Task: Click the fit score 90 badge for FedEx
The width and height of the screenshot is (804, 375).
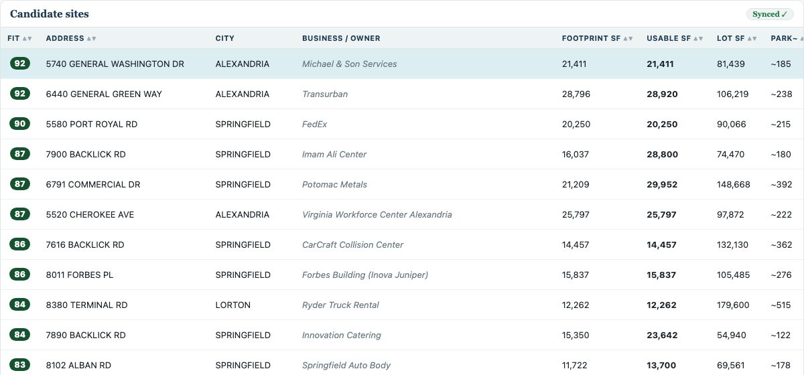Action: click(20, 124)
